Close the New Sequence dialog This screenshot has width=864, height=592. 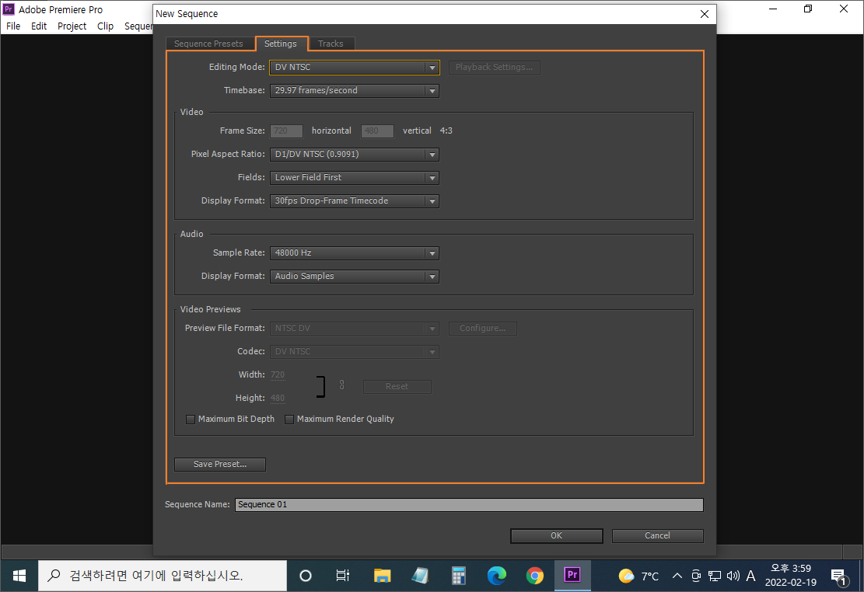click(705, 14)
